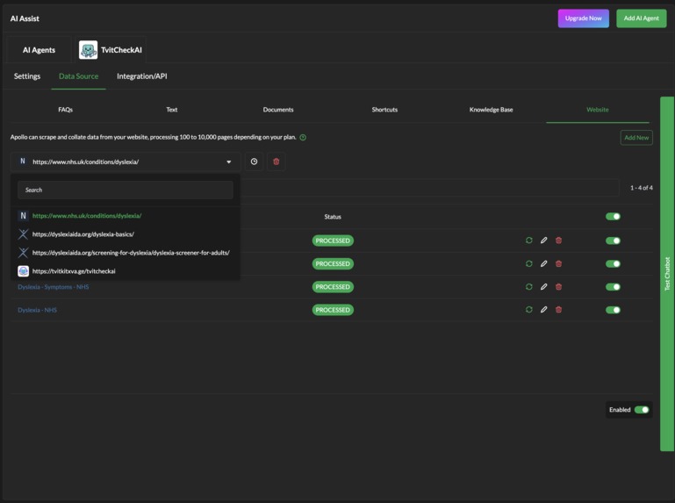Refresh the Dyslexia - NHS row
The width and height of the screenshot is (675, 503).
(x=529, y=310)
